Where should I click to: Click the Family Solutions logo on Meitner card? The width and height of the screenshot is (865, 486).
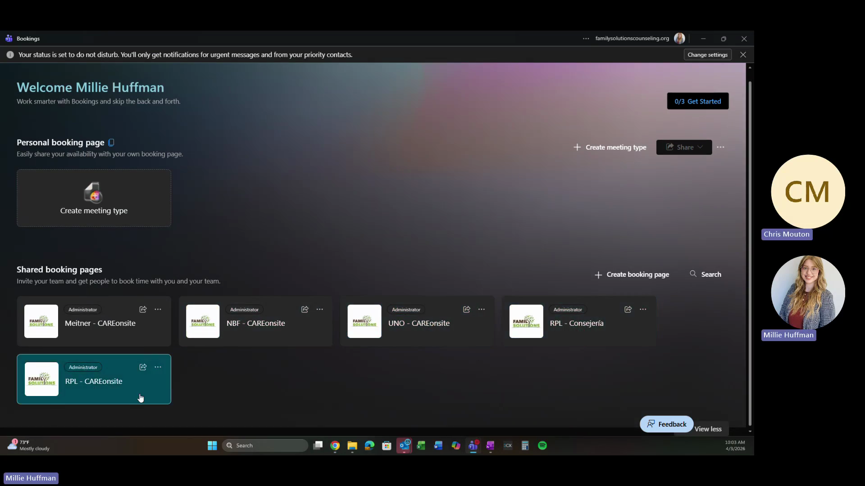(x=41, y=321)
